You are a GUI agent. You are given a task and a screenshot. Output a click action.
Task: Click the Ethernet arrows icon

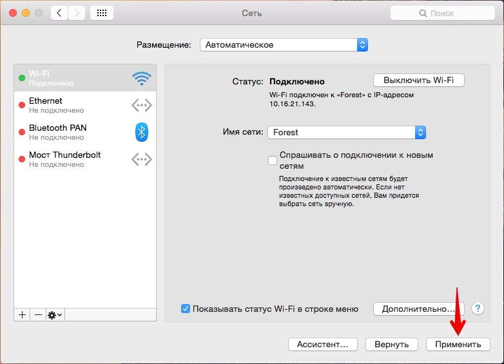coord(141,105)
